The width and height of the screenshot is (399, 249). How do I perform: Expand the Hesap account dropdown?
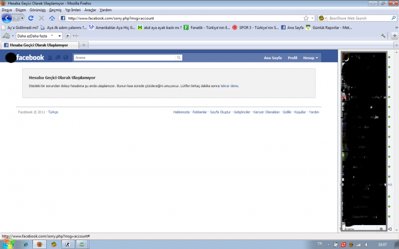[x=311, y=58]
